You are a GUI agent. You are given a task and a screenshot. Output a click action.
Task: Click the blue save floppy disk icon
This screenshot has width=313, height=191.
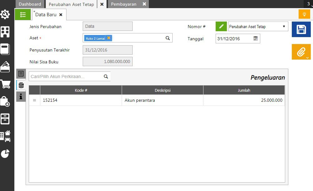coord(301,30)
